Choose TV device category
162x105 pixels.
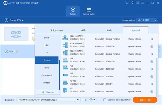coord(47,53)
